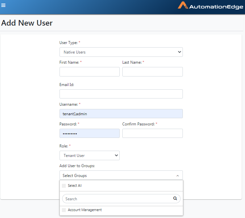Screen dimensions: 245x218
Task: Select the Username field containing tenant1admin
Action: [121, 114]
